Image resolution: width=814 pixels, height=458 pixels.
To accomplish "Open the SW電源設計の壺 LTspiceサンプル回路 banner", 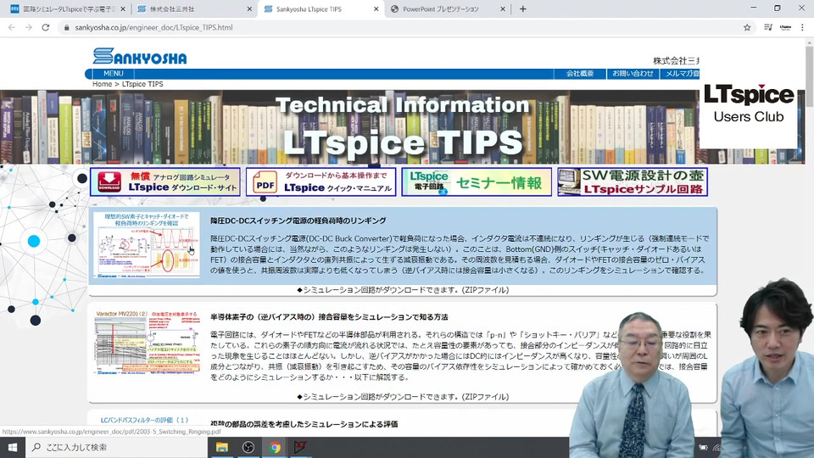I will [x=633, y=182].
